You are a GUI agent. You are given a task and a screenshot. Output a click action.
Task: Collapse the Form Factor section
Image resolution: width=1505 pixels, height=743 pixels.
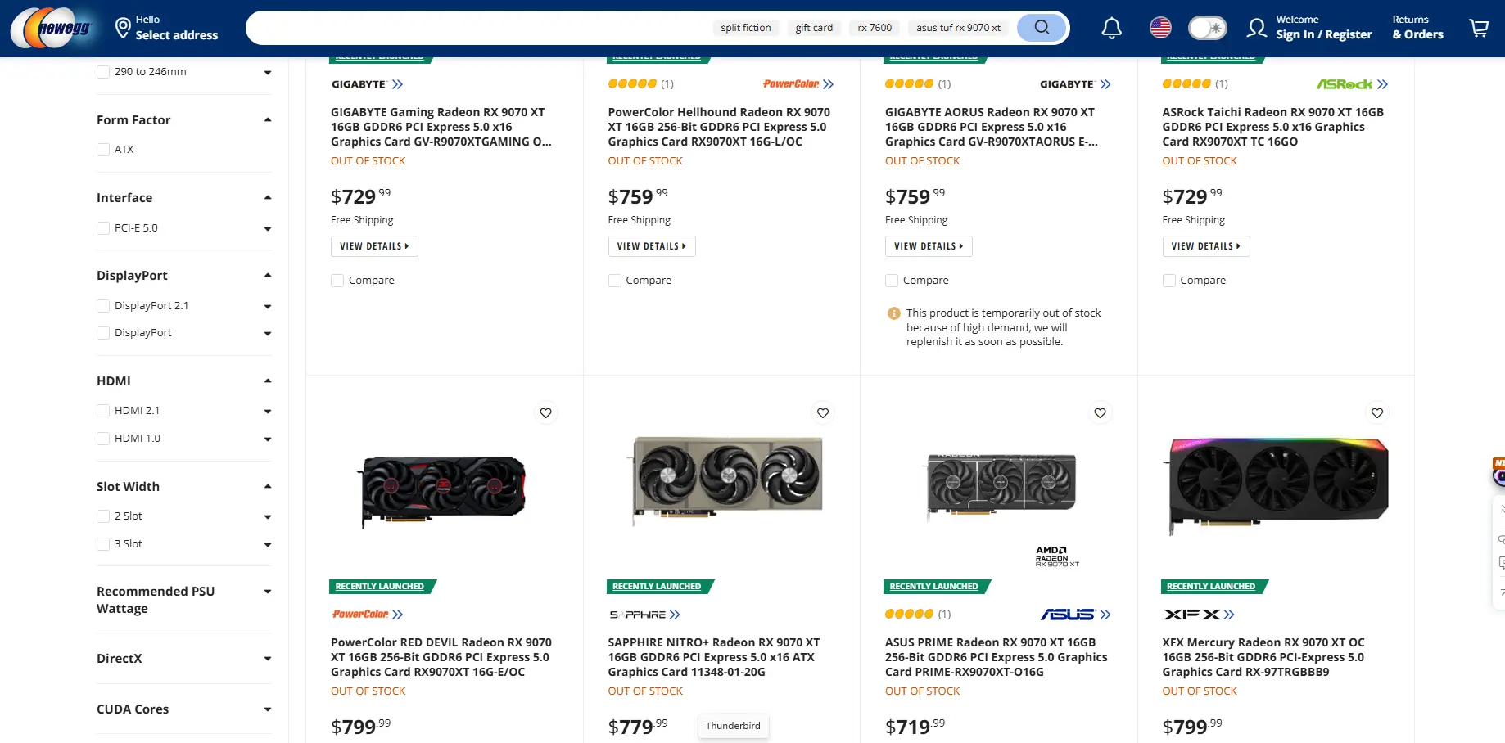[x=267, y=120]
